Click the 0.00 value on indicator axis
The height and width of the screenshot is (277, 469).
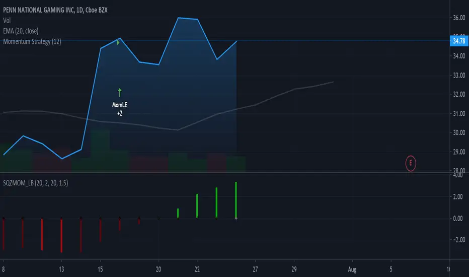457,218
